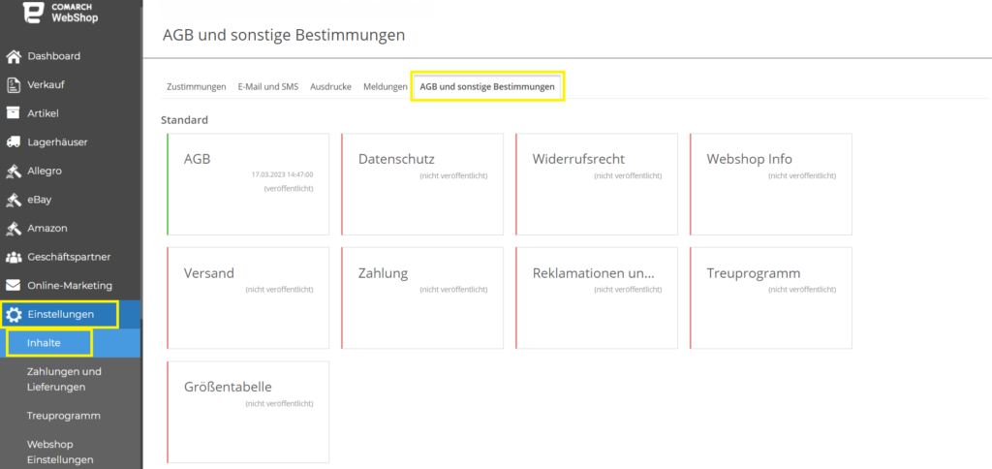Click the Standard section heading
992x469 pixels.
[185, 119]
